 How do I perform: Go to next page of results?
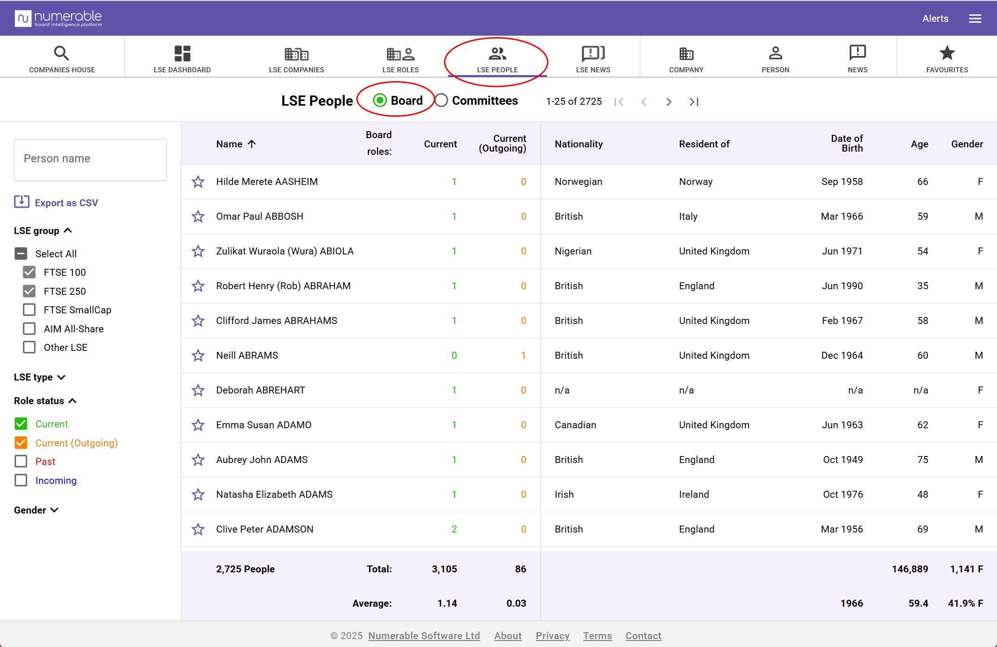click(x=669, y=101)
